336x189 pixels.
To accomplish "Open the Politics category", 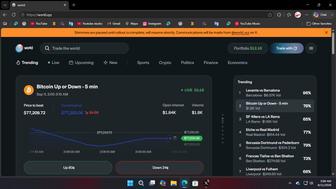I will tap(187, 62).
